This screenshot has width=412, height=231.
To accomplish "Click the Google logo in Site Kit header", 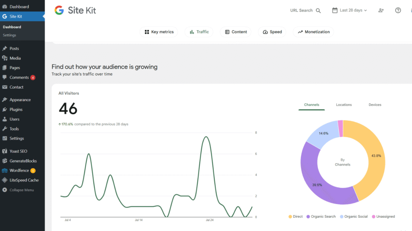I will (59, 10).
